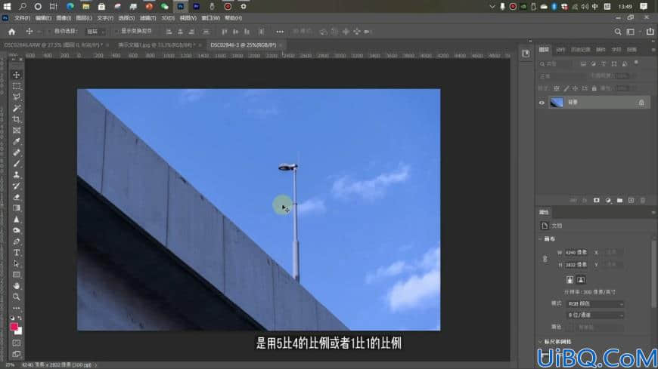658x369 pixels.
Task: Click the white background color swatch
Action: coord(20,332)
